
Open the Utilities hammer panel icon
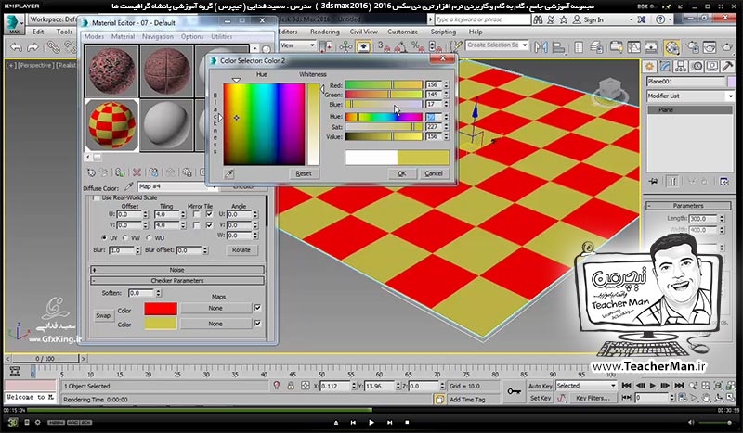pos(728,66)
